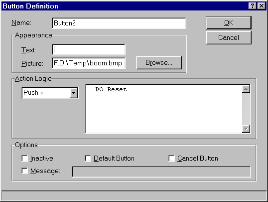The width and height of the screenshot is (268, 202).
Task: Click the action logic scroll down arrow
Action: coord(246,129)
